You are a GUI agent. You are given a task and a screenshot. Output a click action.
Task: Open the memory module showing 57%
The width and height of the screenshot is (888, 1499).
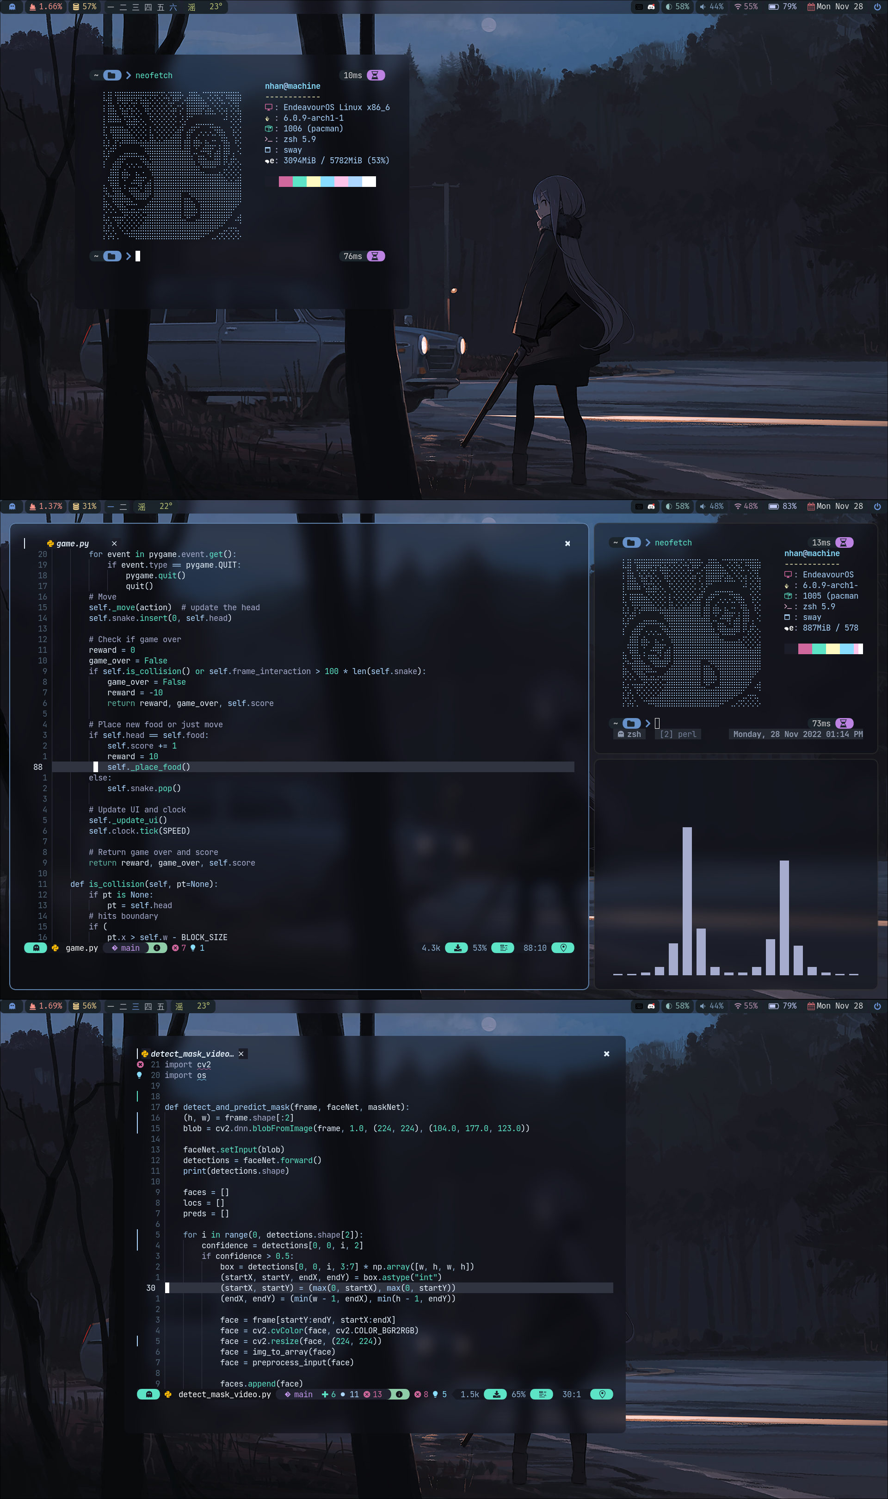[x=84, y=6]
